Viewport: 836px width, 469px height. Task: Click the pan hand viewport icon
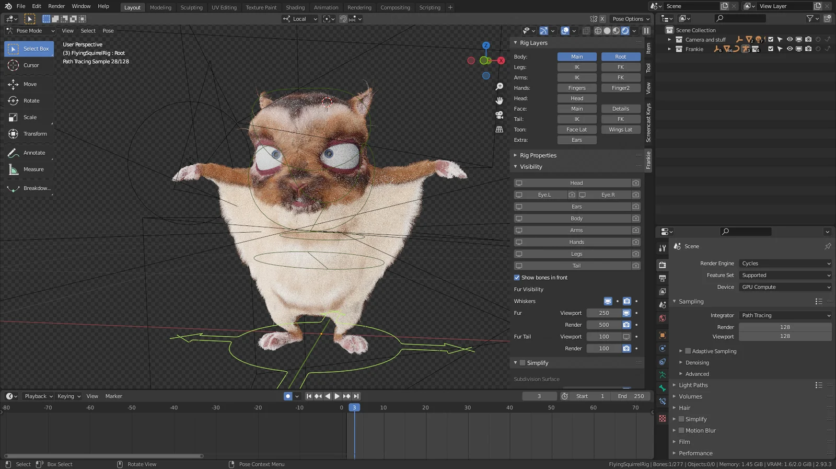pyautogui.click(x=500, y=101)
